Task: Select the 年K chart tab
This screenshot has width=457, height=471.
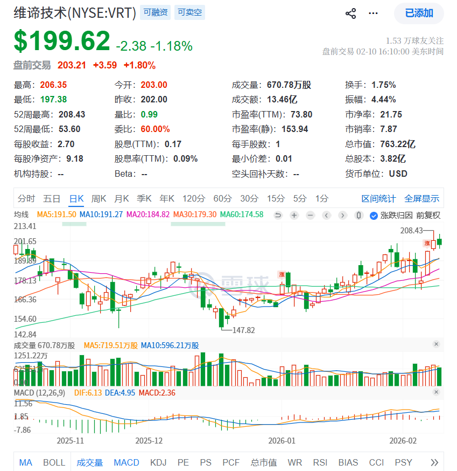Action: pos(167,198)
